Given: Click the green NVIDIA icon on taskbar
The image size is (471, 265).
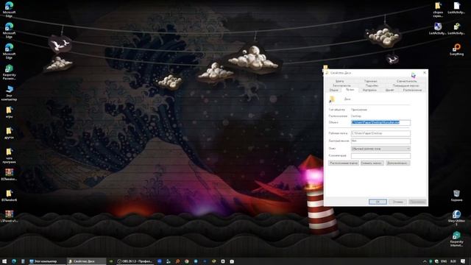Looking at the screenshot, I should coord(111,261).
